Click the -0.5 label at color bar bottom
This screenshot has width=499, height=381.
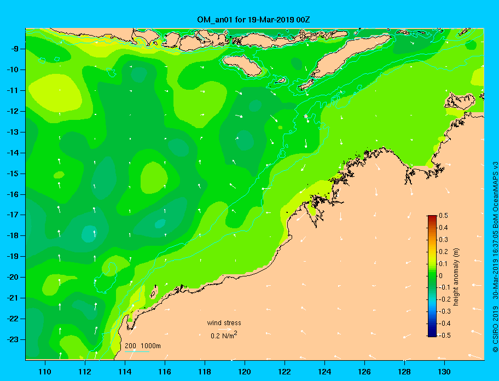(444, 336)
